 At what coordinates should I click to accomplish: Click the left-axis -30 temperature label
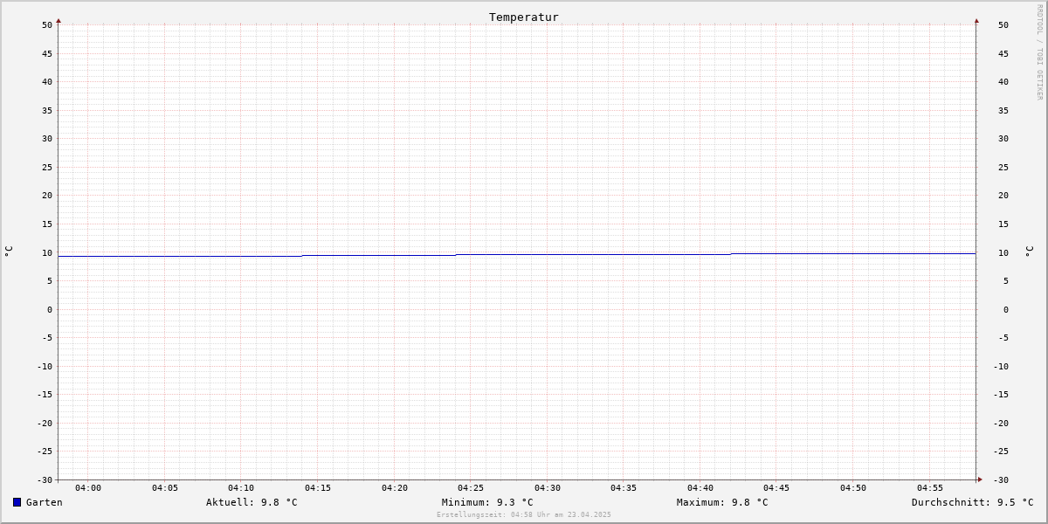click(x=45, y=479)
